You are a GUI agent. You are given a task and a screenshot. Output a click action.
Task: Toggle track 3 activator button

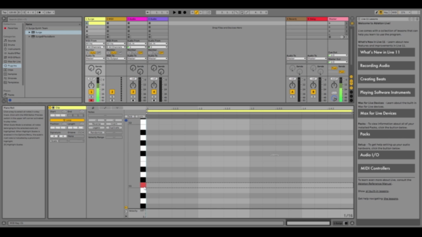[x=133, y=92]
